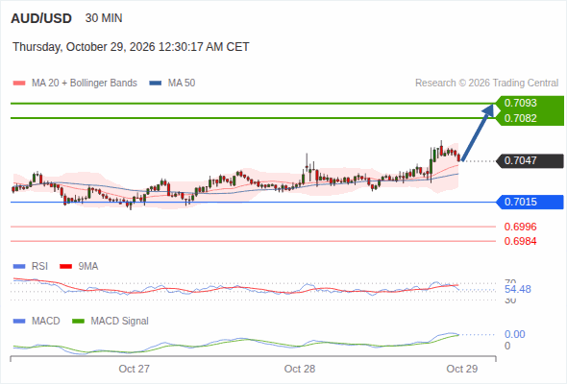Click the blue MACD legend swatch
This screenshot has width=567, height=384.
(19, 322)
